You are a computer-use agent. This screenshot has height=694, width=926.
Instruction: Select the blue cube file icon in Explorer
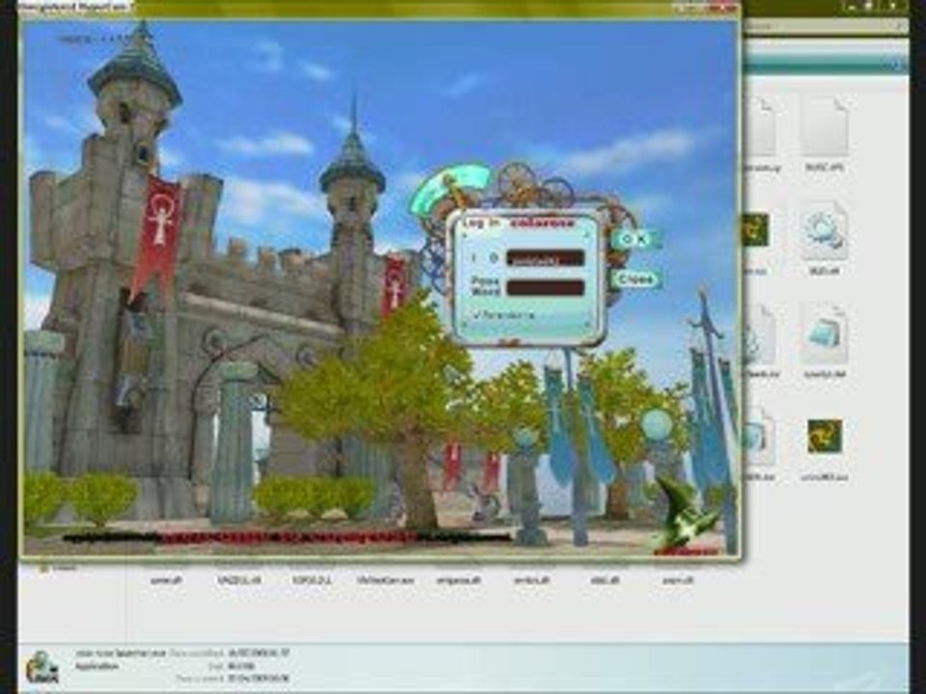coord(824,334)
